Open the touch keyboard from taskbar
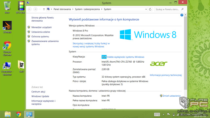This screenshot has width=210, height=118. [x=157, y=114]
